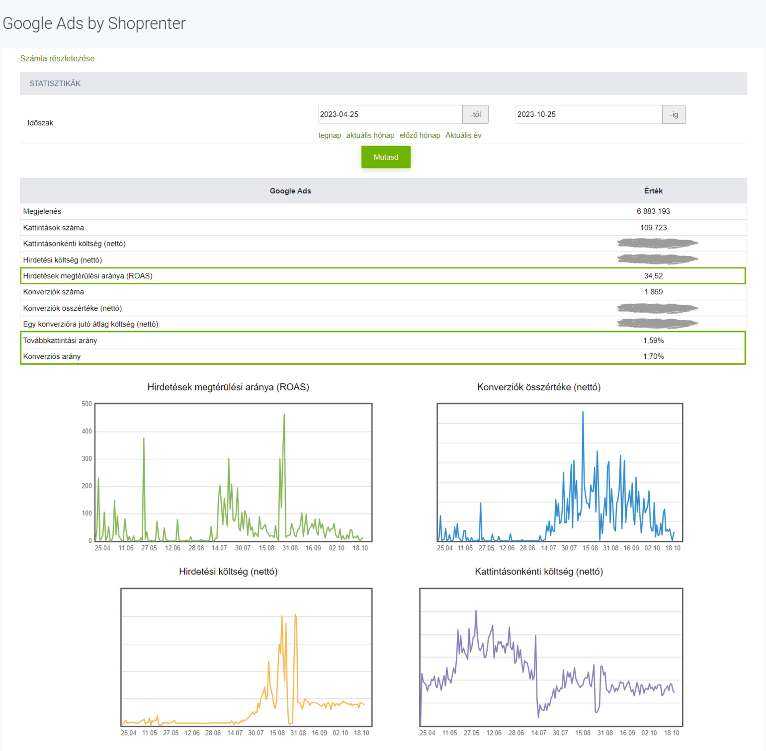Viewport: 766px width, 751px height.
Task: Select the Megjelenés row label
Action: pos(42,211)
